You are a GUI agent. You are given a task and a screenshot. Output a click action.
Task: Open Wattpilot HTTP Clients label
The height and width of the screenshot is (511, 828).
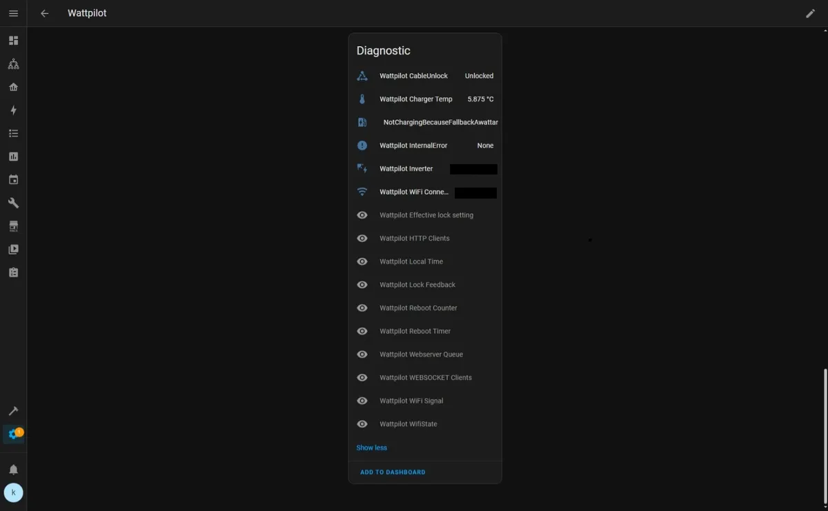[x=415, y=239]
